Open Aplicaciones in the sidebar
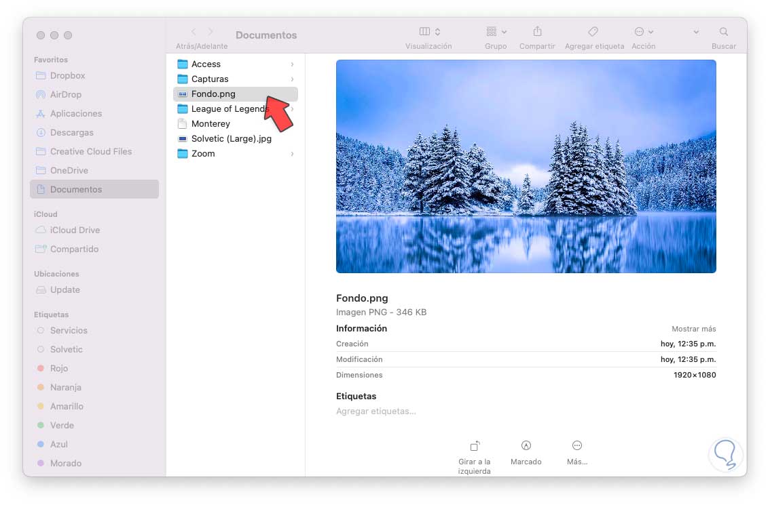The height and width of the screenshot is (505, 770). click(94, 114)
